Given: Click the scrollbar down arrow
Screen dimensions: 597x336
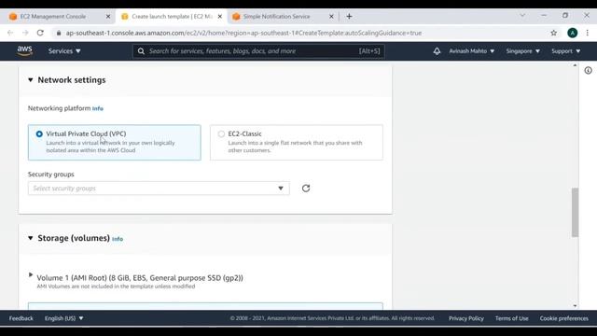Looking at the screenshot, I should (x=575, y=305).
